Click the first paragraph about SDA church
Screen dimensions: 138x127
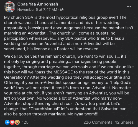(69, 33)
